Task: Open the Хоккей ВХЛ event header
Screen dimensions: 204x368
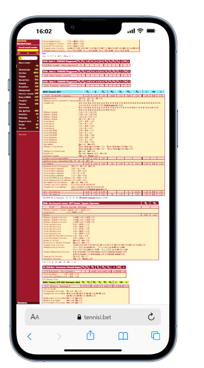Action: click(63, 92)
